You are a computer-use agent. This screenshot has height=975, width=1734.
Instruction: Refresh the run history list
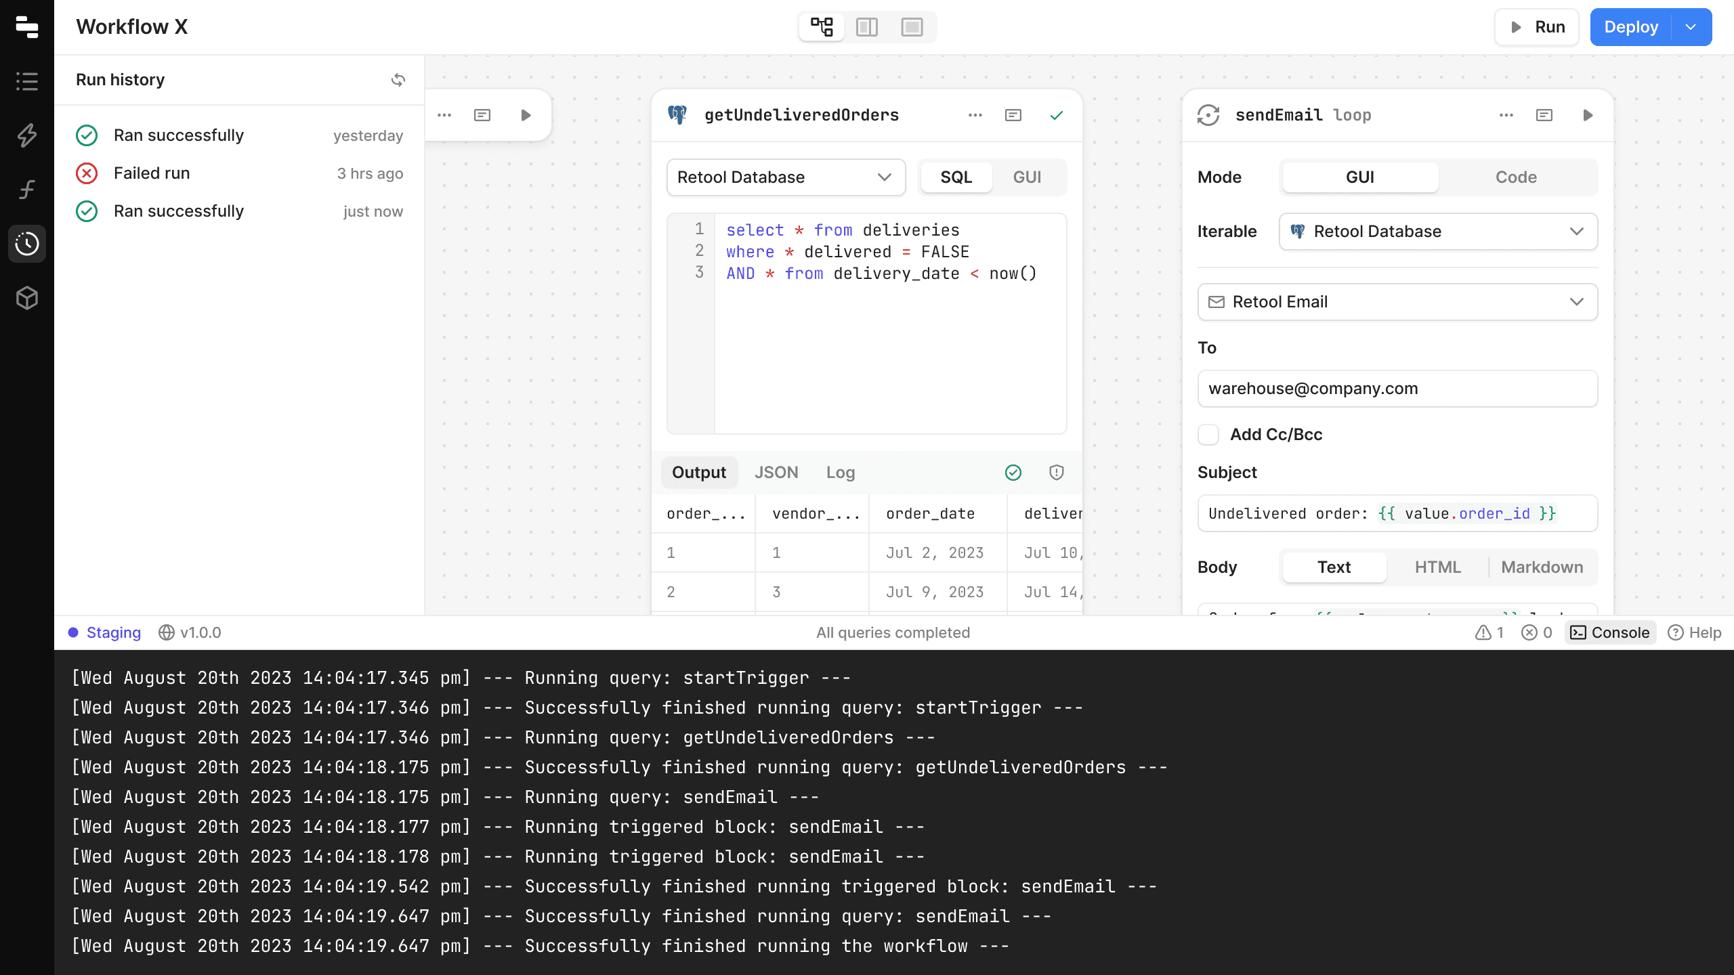pos(398,80)
